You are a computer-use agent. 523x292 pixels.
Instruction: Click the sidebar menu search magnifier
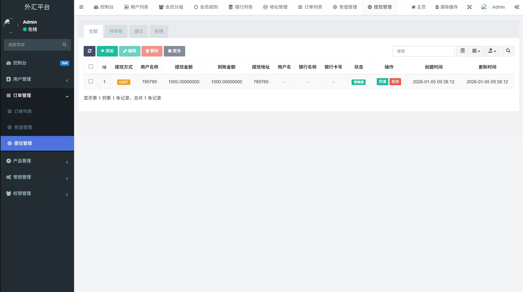64,45
